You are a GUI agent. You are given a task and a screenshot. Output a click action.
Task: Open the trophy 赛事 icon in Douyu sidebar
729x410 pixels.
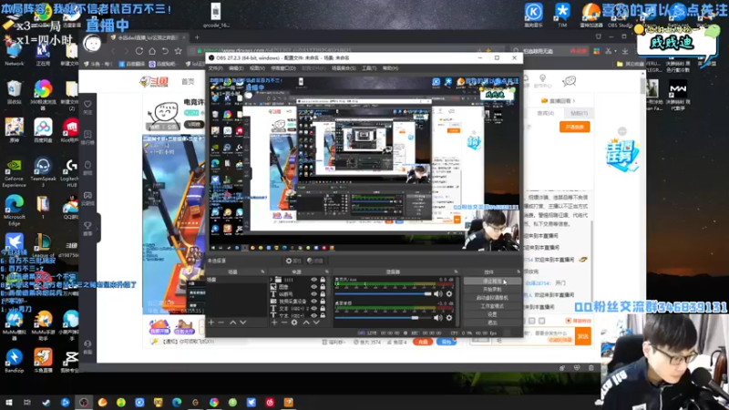click(x=87, y=229)
